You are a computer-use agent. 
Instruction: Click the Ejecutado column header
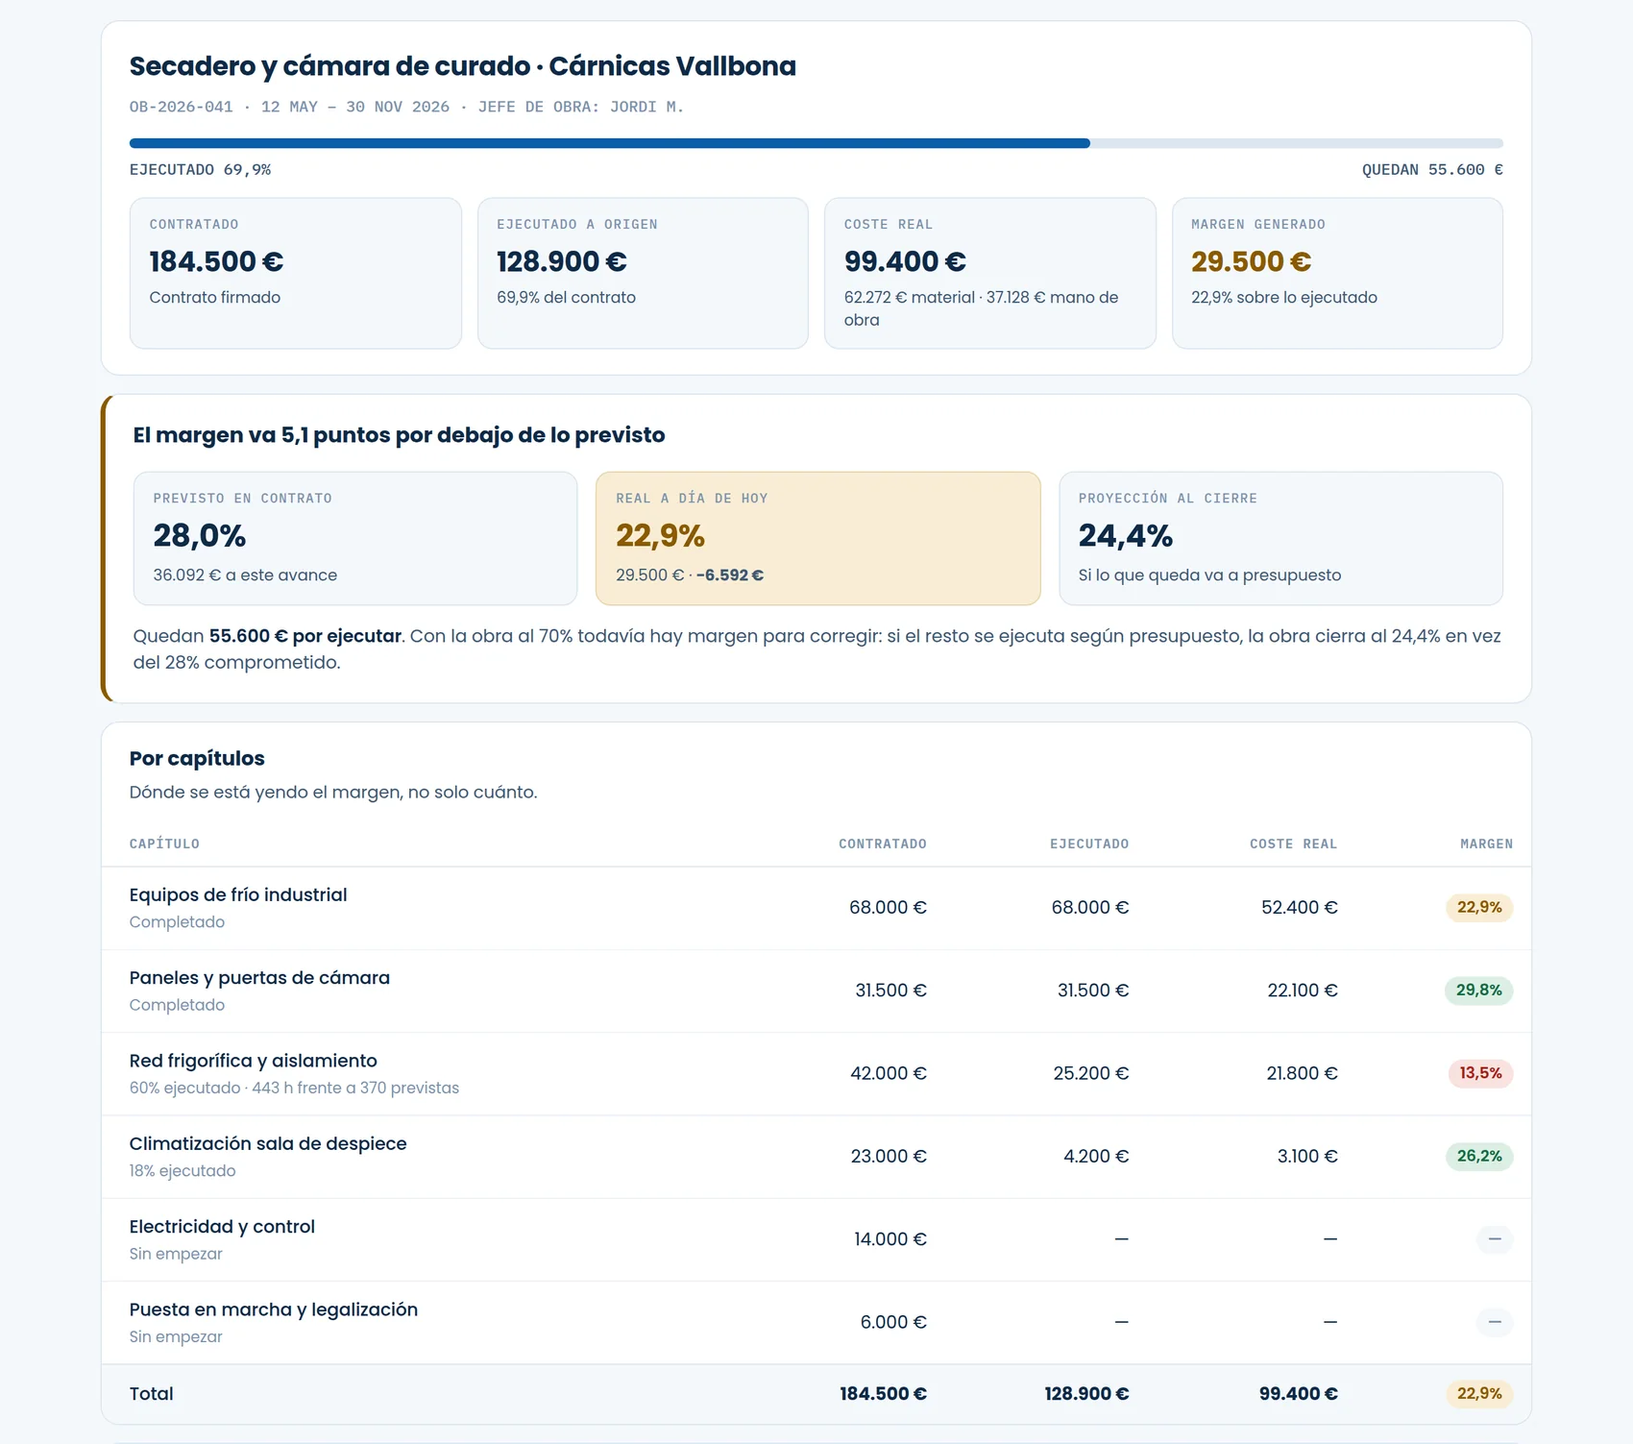coord(1089,844)
